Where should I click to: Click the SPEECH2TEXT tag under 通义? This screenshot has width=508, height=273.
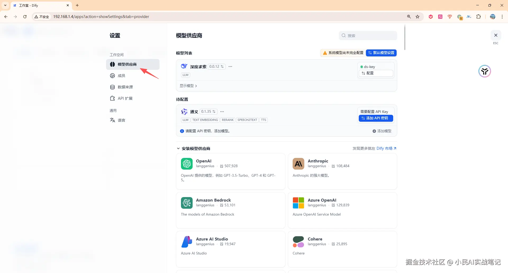coord(247,120)
